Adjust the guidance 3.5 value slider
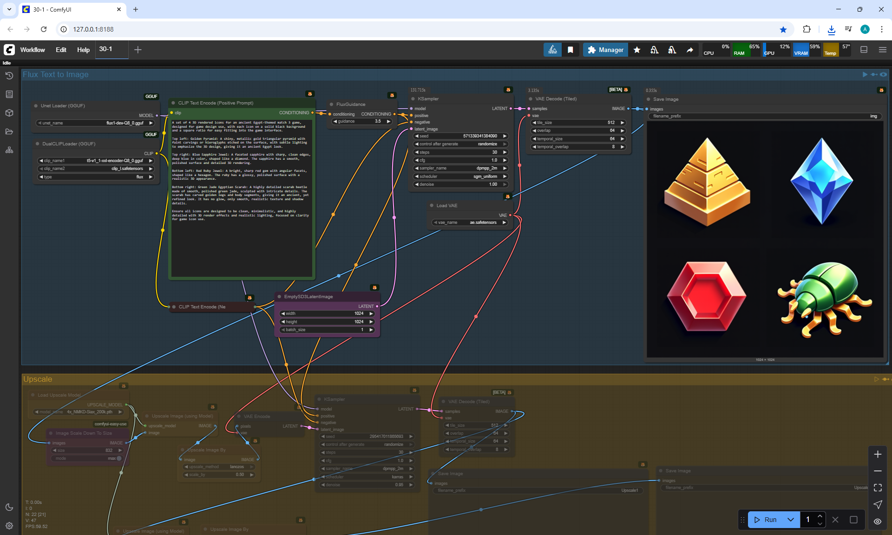 pos(362,121)
